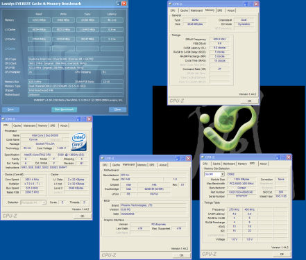Switch to Cache tab in the CPU-Z CPU window
Image resolution: width=306 pixels, height=260 pixels.
pos(17,125)
